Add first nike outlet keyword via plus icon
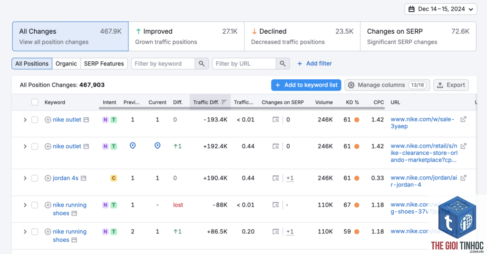This screenshot has width=487, height=254. (x=48, y=120)
